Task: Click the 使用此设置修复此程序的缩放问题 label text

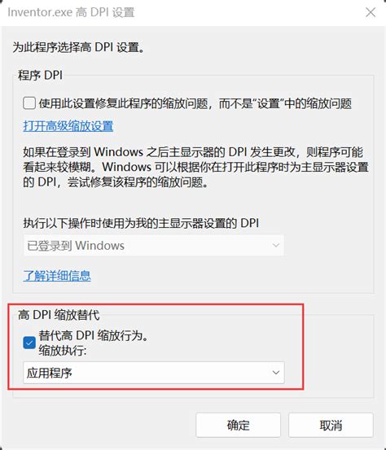Action: click(195, 103)
